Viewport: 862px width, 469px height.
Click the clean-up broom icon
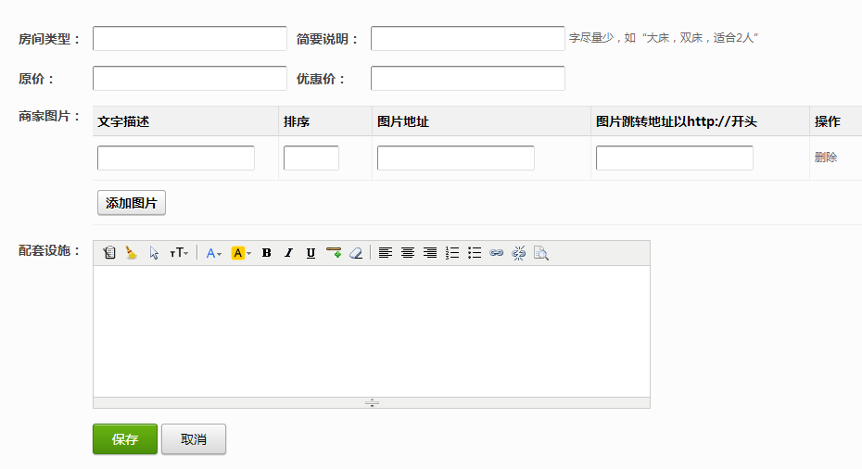pyautogui.click(x=132, y=253)
